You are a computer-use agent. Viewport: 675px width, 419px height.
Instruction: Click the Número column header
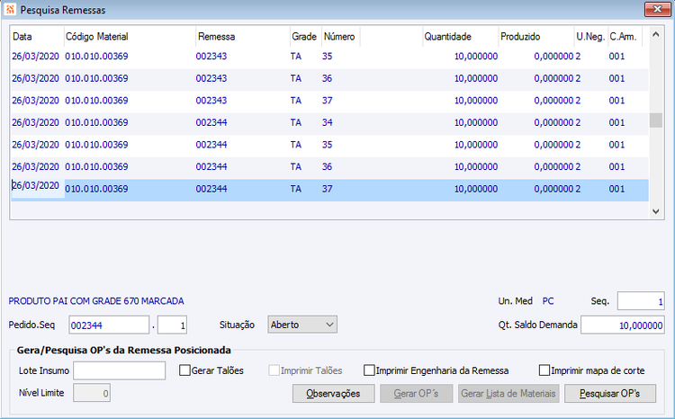tap(340, 37)
